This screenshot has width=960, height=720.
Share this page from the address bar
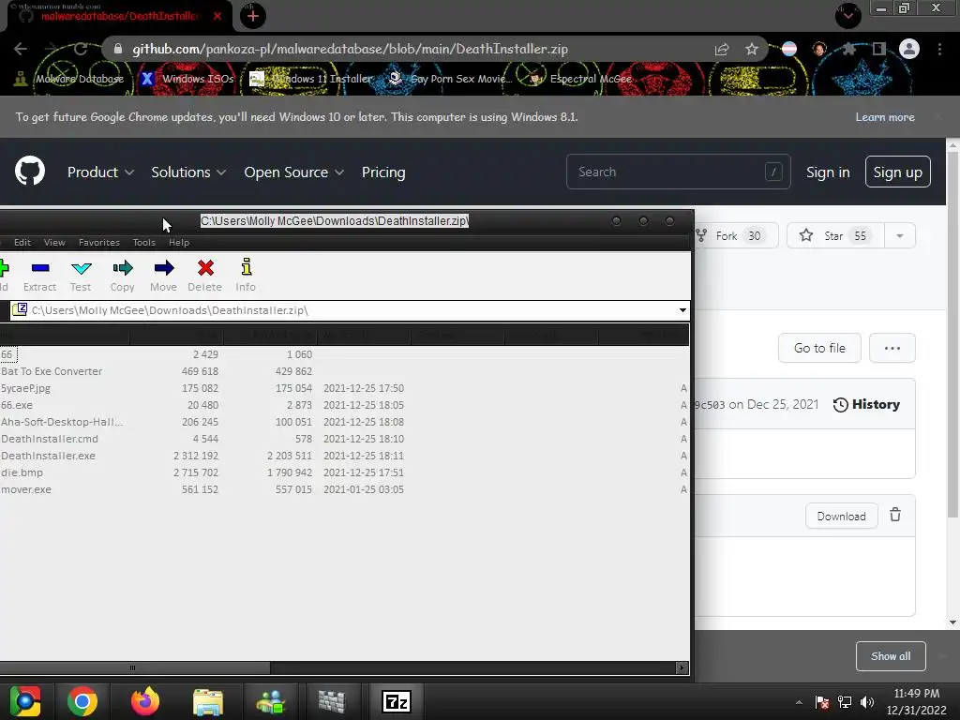tap(722, 49)
